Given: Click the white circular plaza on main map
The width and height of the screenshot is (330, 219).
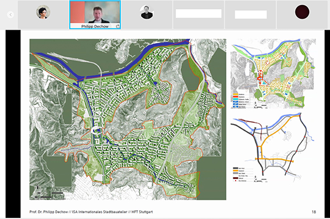Looking at the screenshot, I should (97, 131).
